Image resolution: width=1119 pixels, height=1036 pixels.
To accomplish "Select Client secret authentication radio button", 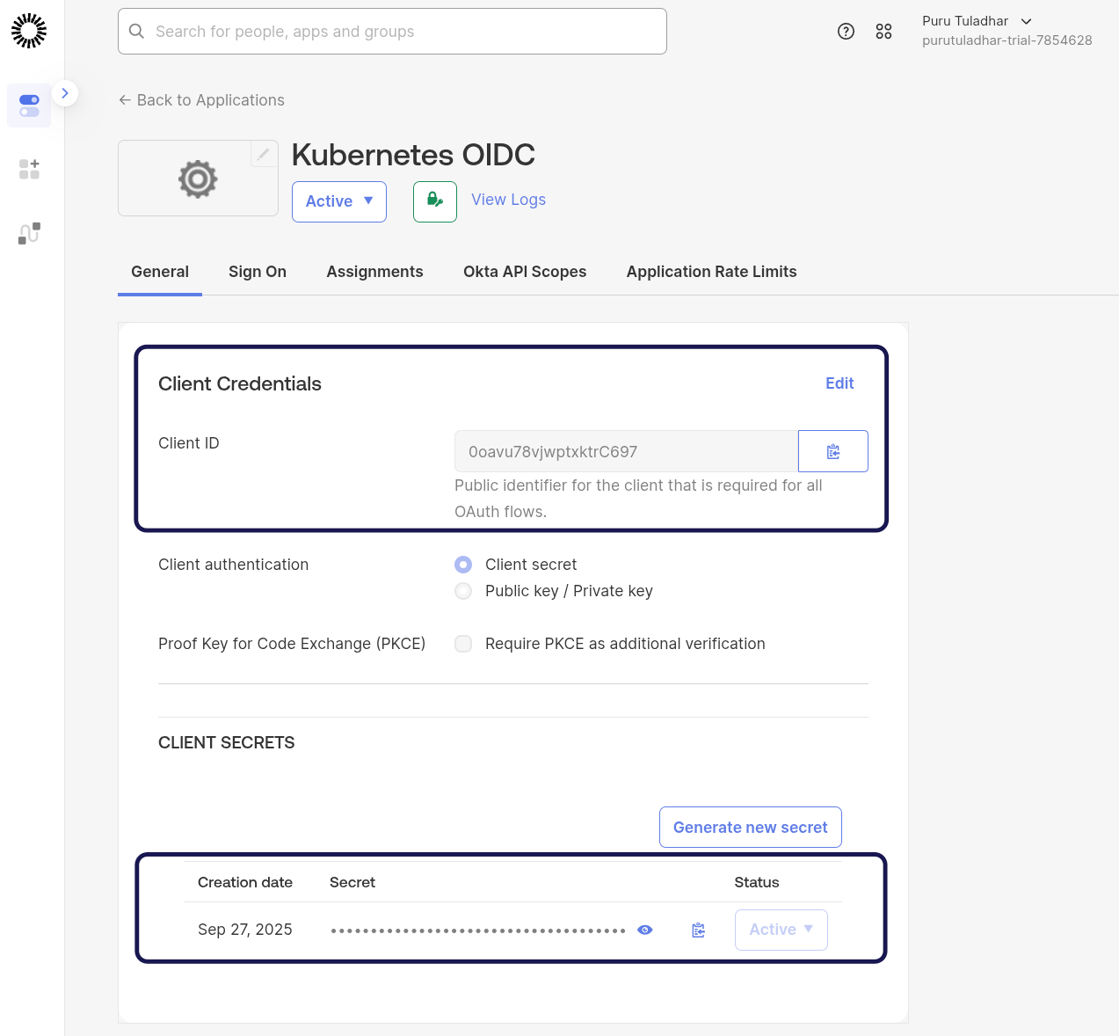I will pyautogui.click(x=463, y=565).
